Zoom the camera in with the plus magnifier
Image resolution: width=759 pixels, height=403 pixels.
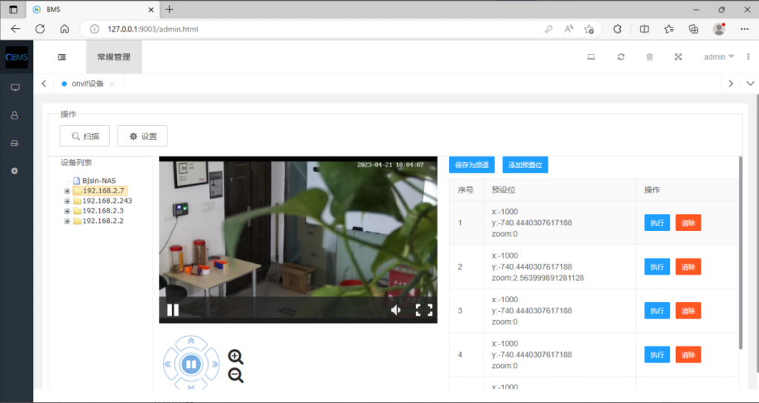point(236,357)
